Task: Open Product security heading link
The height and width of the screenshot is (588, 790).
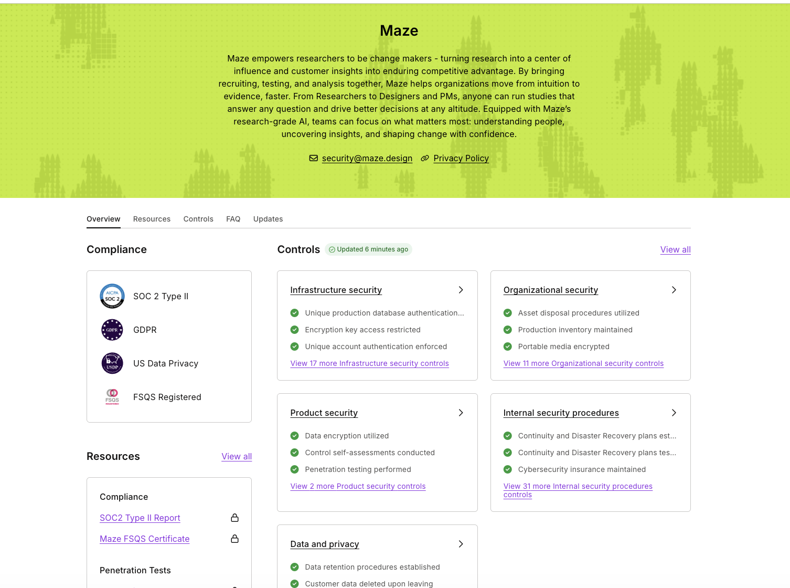Action: coord(324,413)
